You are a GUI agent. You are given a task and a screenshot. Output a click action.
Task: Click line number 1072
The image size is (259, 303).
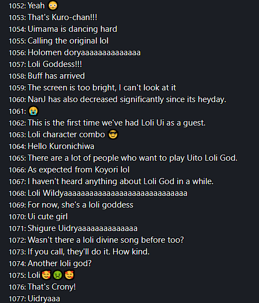click(17, 240)
